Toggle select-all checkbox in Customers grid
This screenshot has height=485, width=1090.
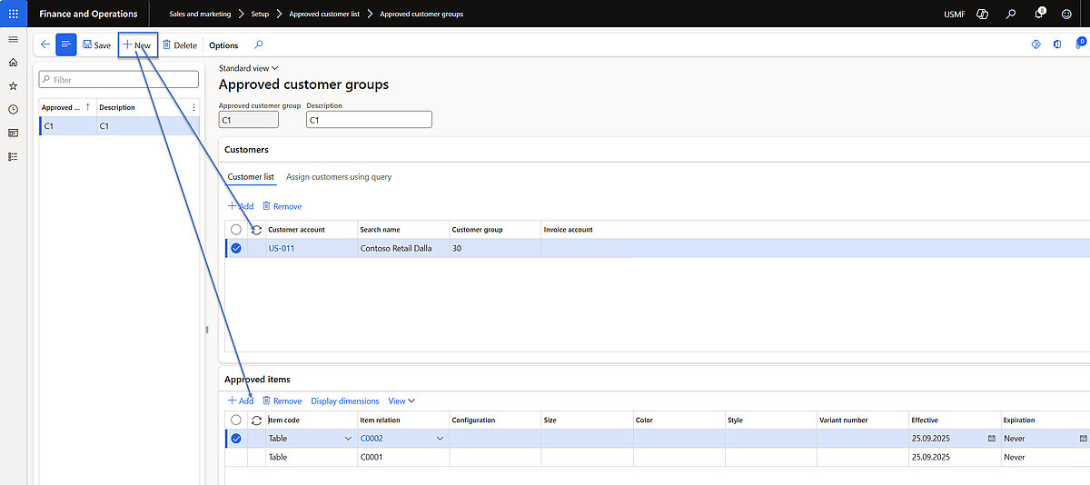(x=236, y=230)
